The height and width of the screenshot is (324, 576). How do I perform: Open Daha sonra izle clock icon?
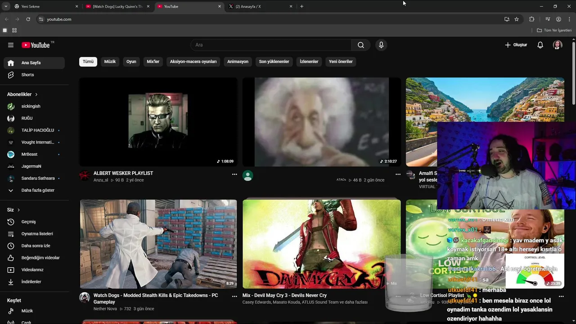(x=11, y=246)
